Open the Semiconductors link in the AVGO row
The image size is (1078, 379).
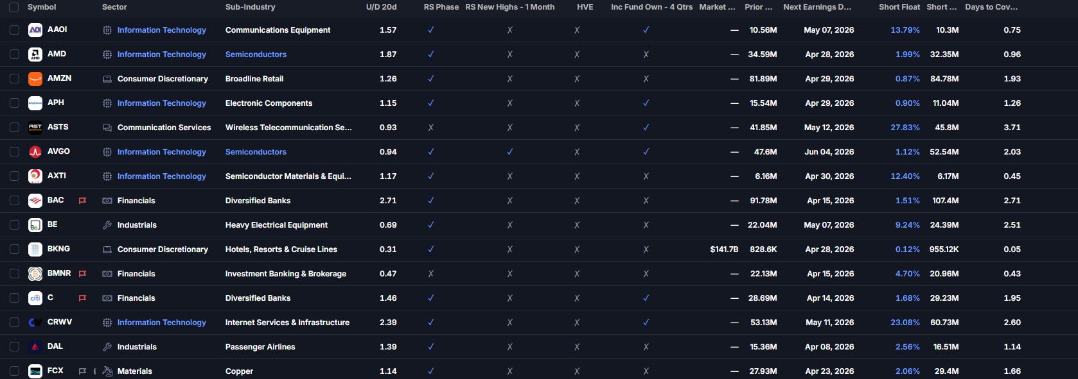pyautogui.click(x=256, y=152)
